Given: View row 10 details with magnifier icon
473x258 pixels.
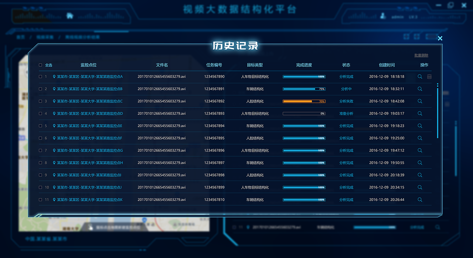Looking at the screenshot, I should [420, 187].
